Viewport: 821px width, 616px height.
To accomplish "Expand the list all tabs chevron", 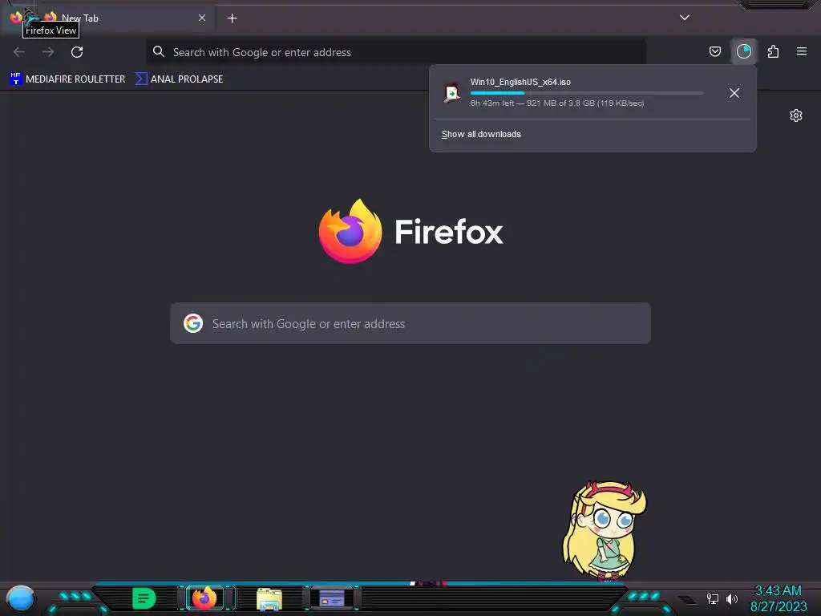I will [685, 18].
